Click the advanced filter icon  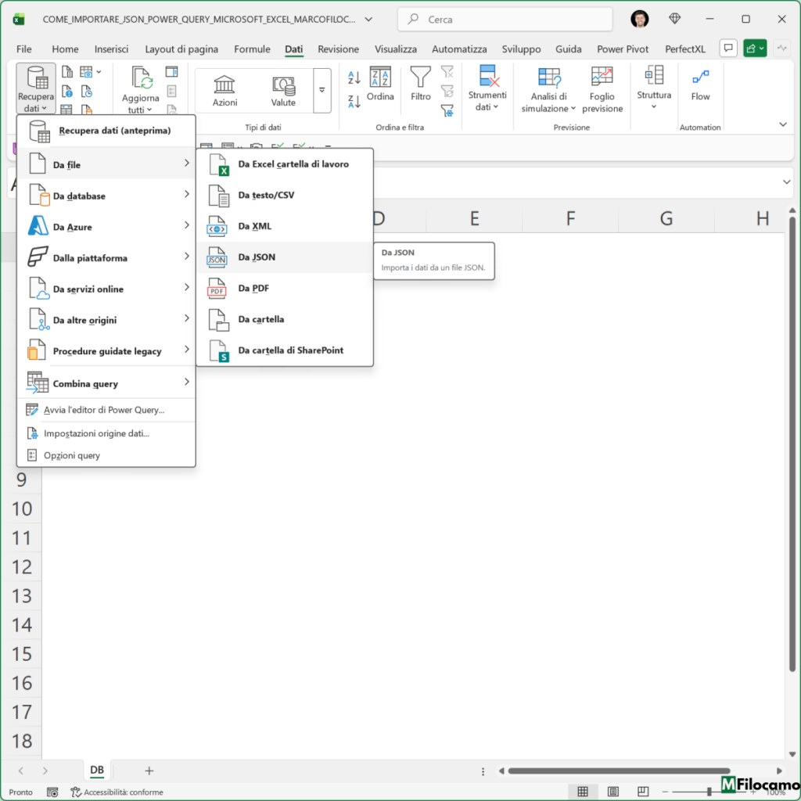point(447,111)
